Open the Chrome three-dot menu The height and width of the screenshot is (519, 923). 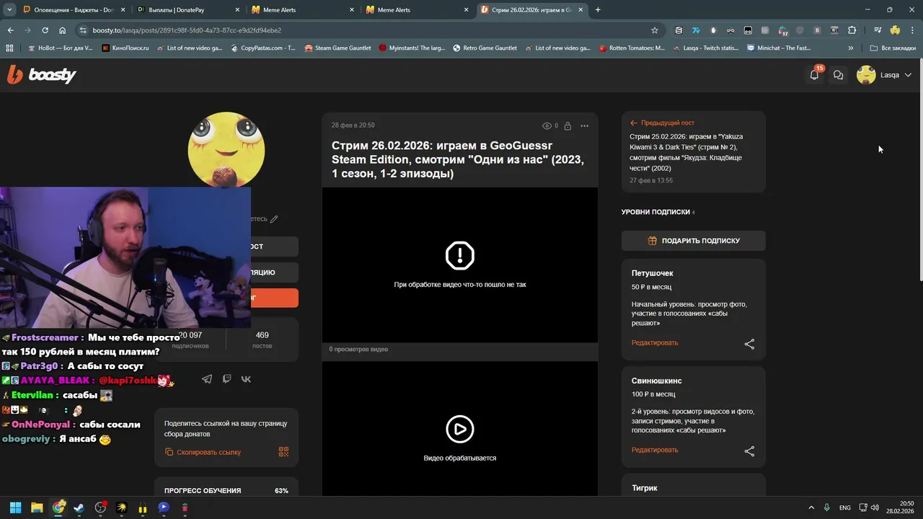[x=912, y=30]
